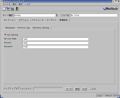
Task: Open the ヘルプ menu
Action: 28,4
